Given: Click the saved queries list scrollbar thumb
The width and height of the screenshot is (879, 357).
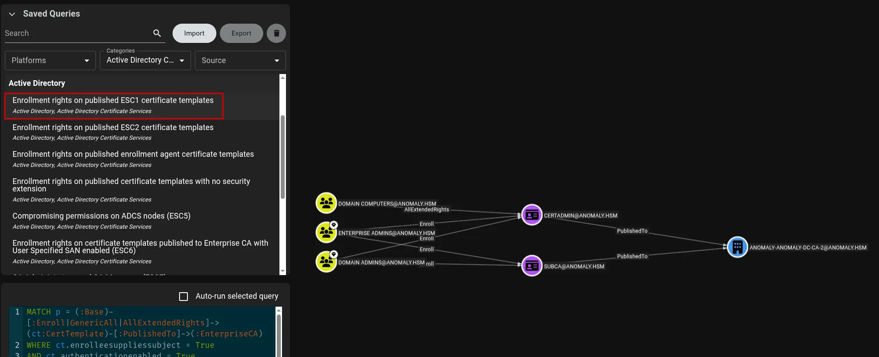Looking at the screenshot, I should (x=282, y=157).
